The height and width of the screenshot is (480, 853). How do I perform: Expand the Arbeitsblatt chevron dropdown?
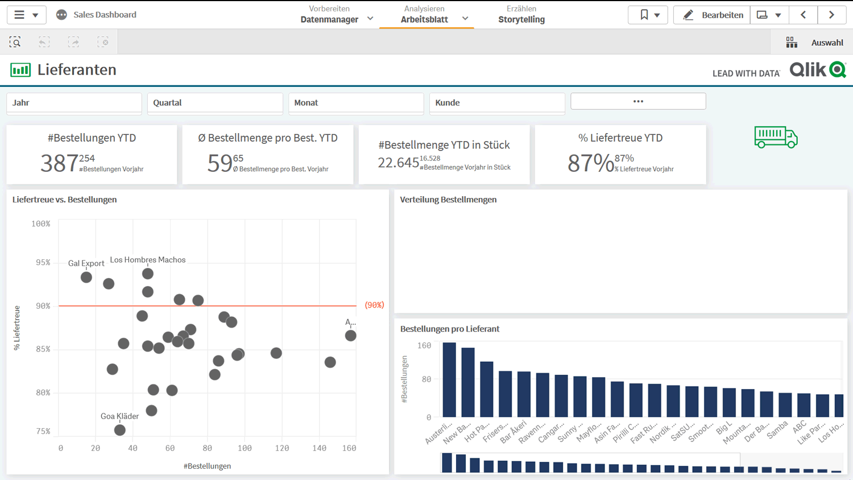point(465,19)
